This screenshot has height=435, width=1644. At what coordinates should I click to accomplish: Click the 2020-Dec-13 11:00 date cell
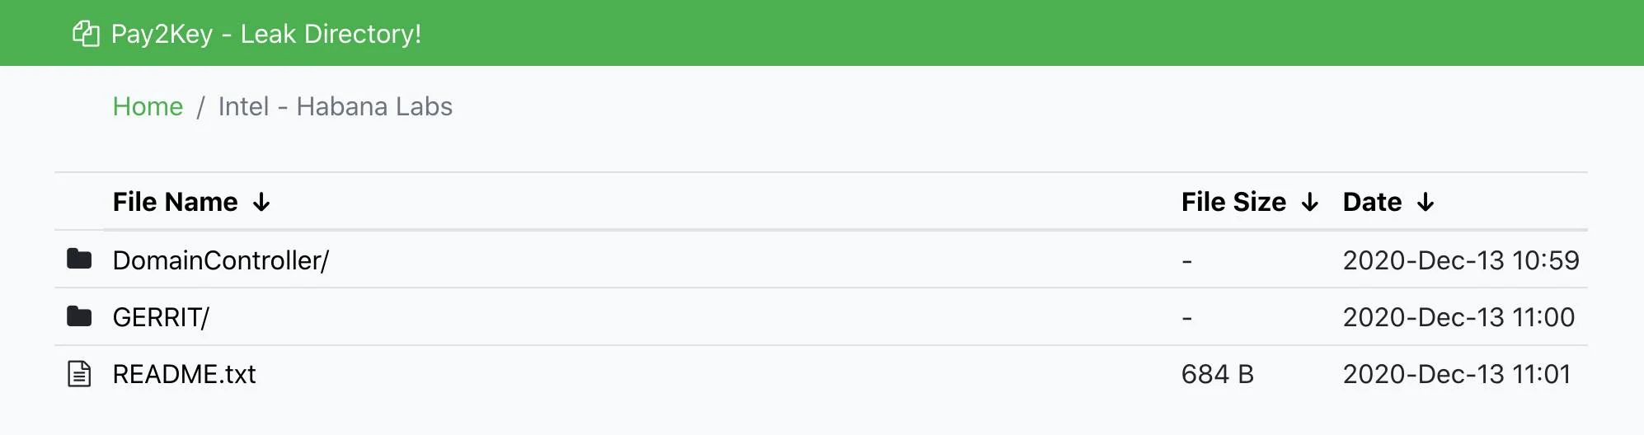[x=1458, y=317]
